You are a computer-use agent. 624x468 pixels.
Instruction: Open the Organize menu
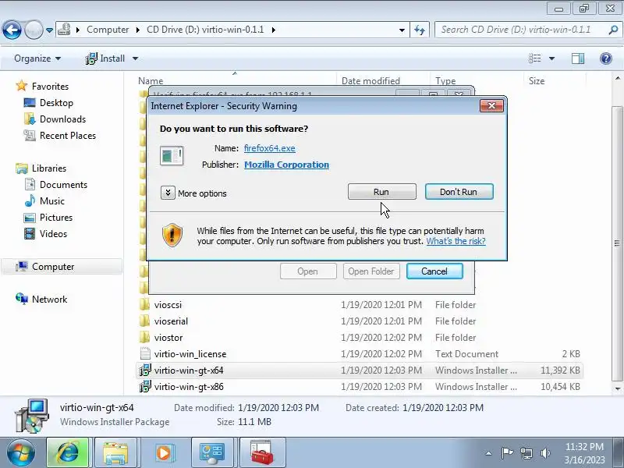(x=37, y=58)
